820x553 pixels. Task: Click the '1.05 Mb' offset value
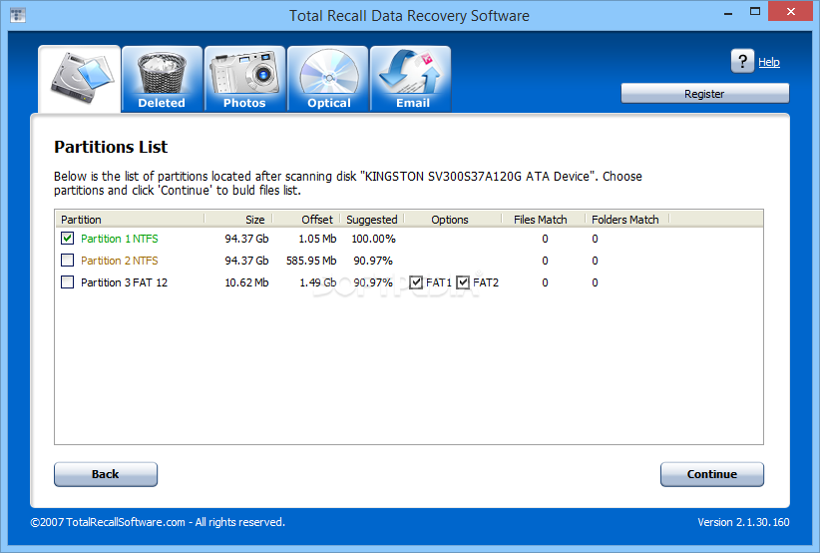pos(317,239)
